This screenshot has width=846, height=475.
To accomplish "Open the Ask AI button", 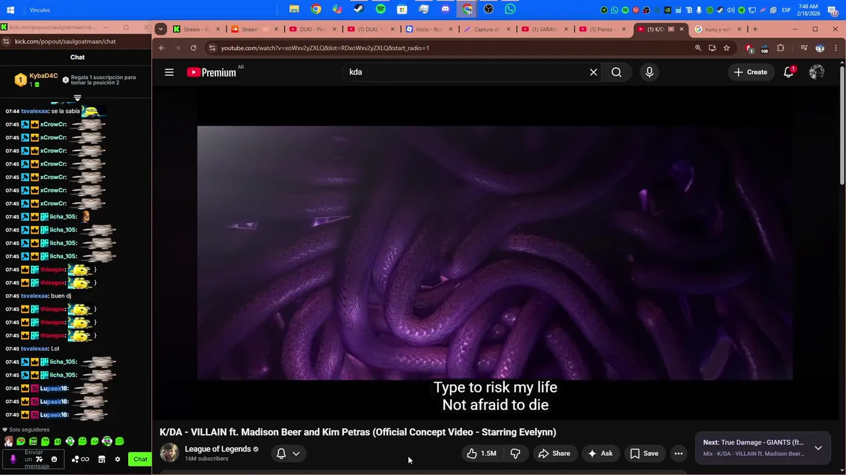I will pos(600,453).
